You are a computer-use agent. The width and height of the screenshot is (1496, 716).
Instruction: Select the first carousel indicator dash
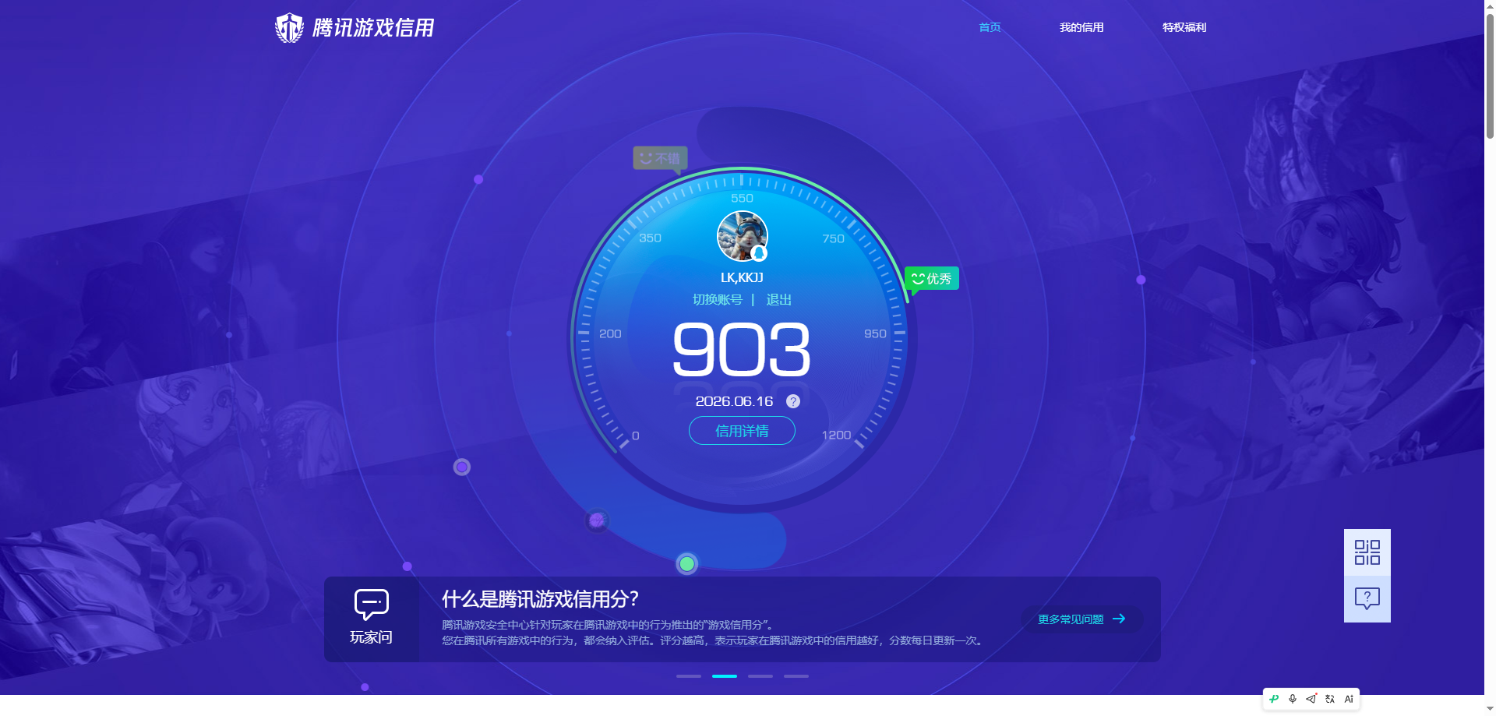pyautogui.click(x=689, y=676)
